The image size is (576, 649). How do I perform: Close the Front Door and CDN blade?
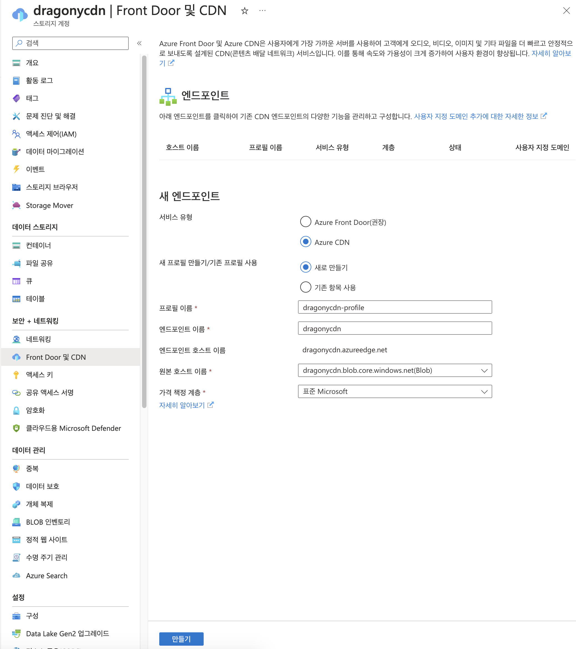[x=566, y=11]
